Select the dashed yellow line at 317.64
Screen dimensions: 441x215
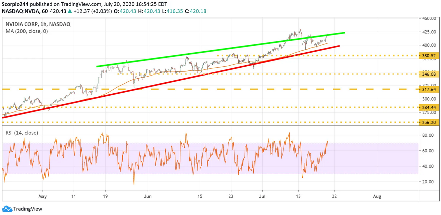pos(211,89)
